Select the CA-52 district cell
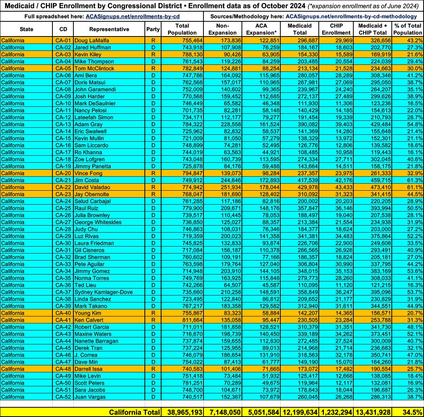Image resolution: width=424 pixels, height=417 pixels. coord(63,397)
